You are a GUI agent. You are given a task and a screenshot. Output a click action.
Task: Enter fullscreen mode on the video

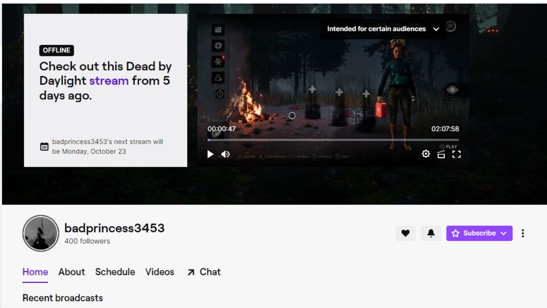[x=456, y=154]
